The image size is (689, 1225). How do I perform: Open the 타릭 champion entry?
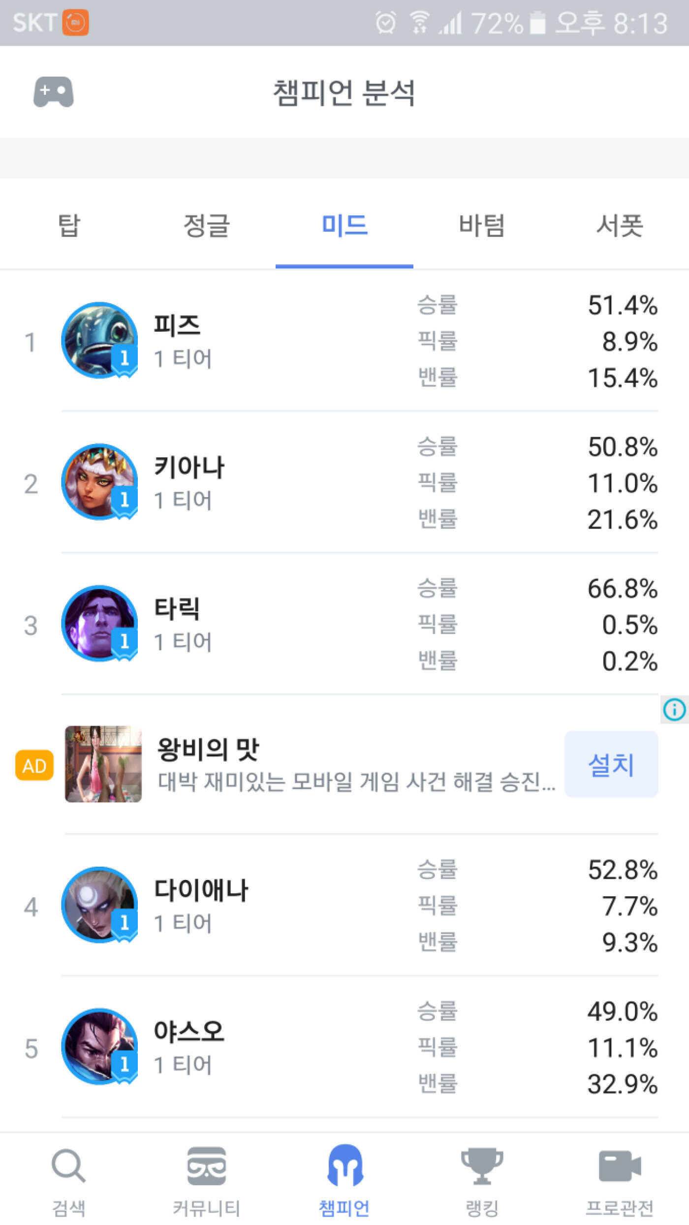[177, 609]
